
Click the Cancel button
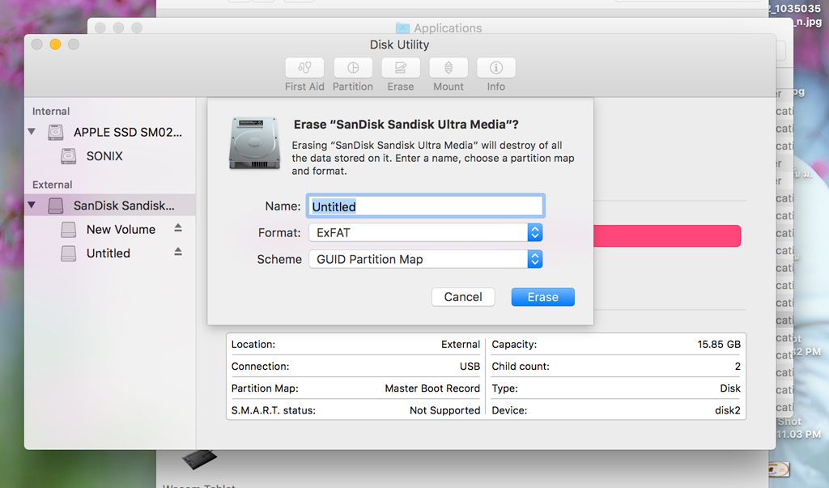(x=463, y=297)
